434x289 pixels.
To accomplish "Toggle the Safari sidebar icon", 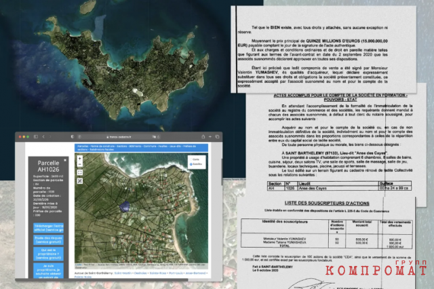I will pos(36,137).
